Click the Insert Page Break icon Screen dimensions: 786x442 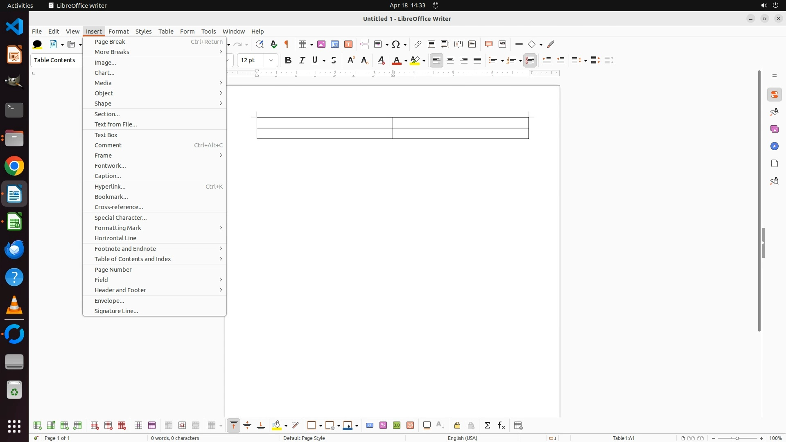click(364, 44)
